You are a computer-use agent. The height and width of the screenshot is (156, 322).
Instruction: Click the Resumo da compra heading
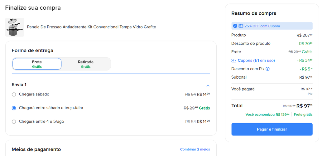[254, 13]
